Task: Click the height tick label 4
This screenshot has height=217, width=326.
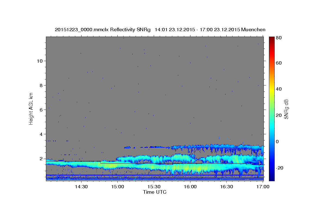Action: 41,134
